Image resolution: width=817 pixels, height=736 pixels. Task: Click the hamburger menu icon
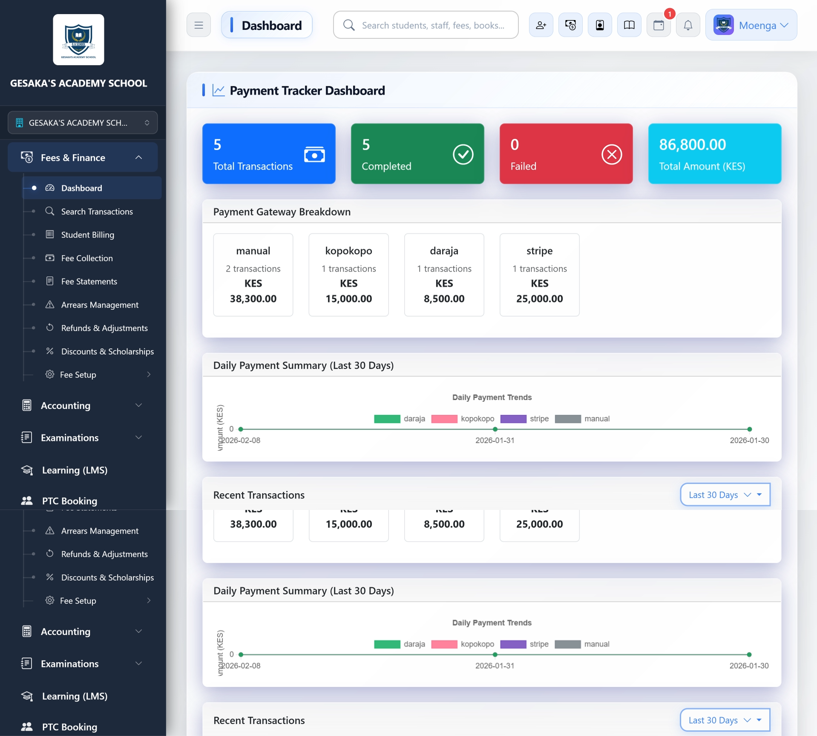coord(198,25)
